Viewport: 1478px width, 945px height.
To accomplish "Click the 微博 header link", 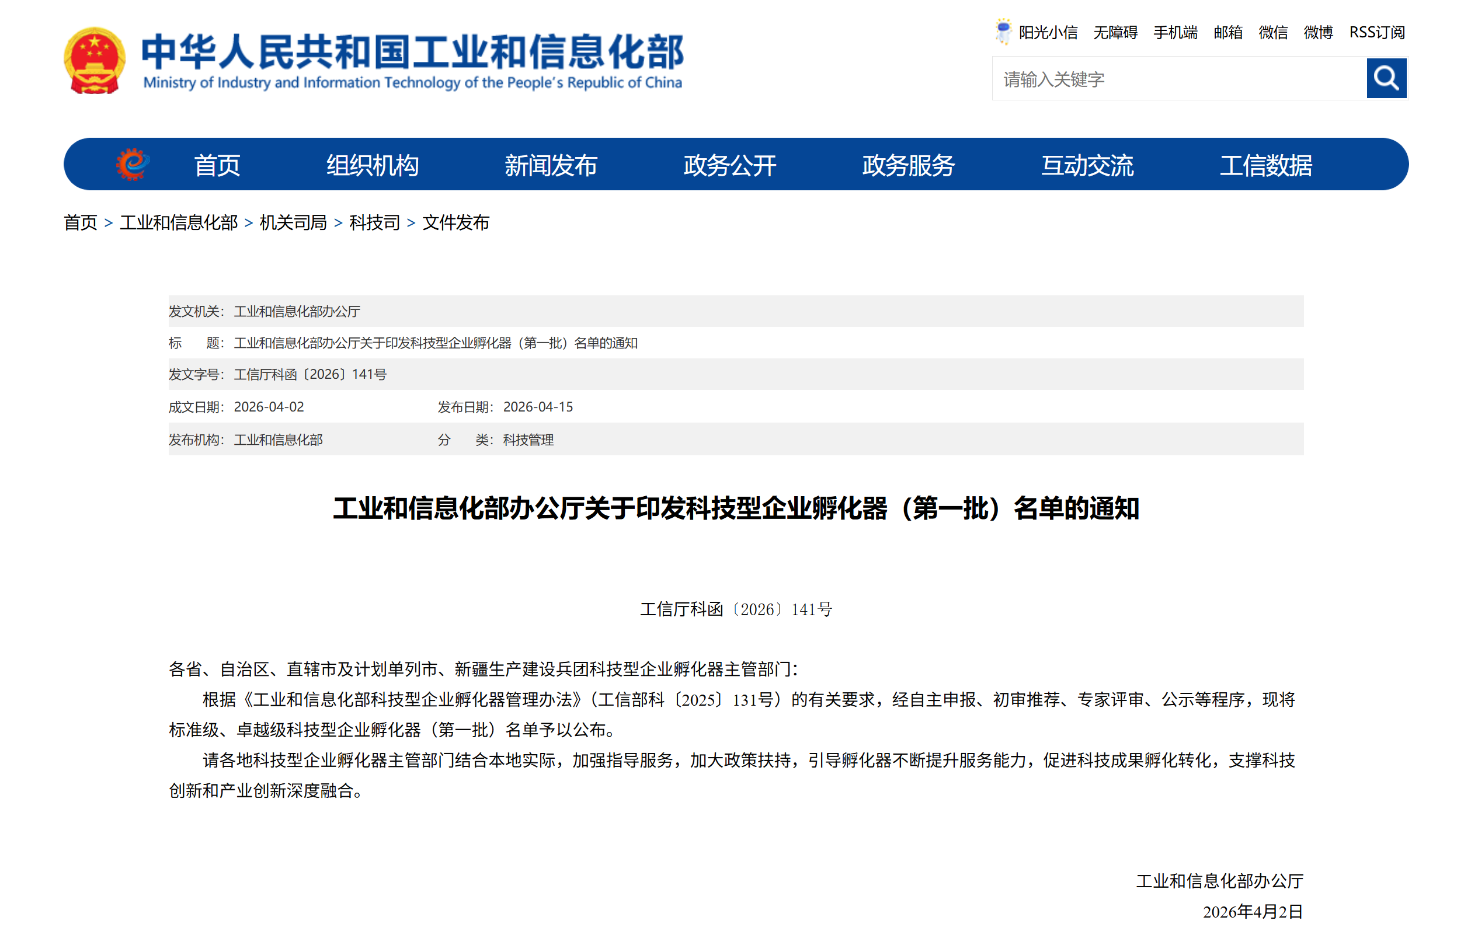I will click(x=1318, y=33).
